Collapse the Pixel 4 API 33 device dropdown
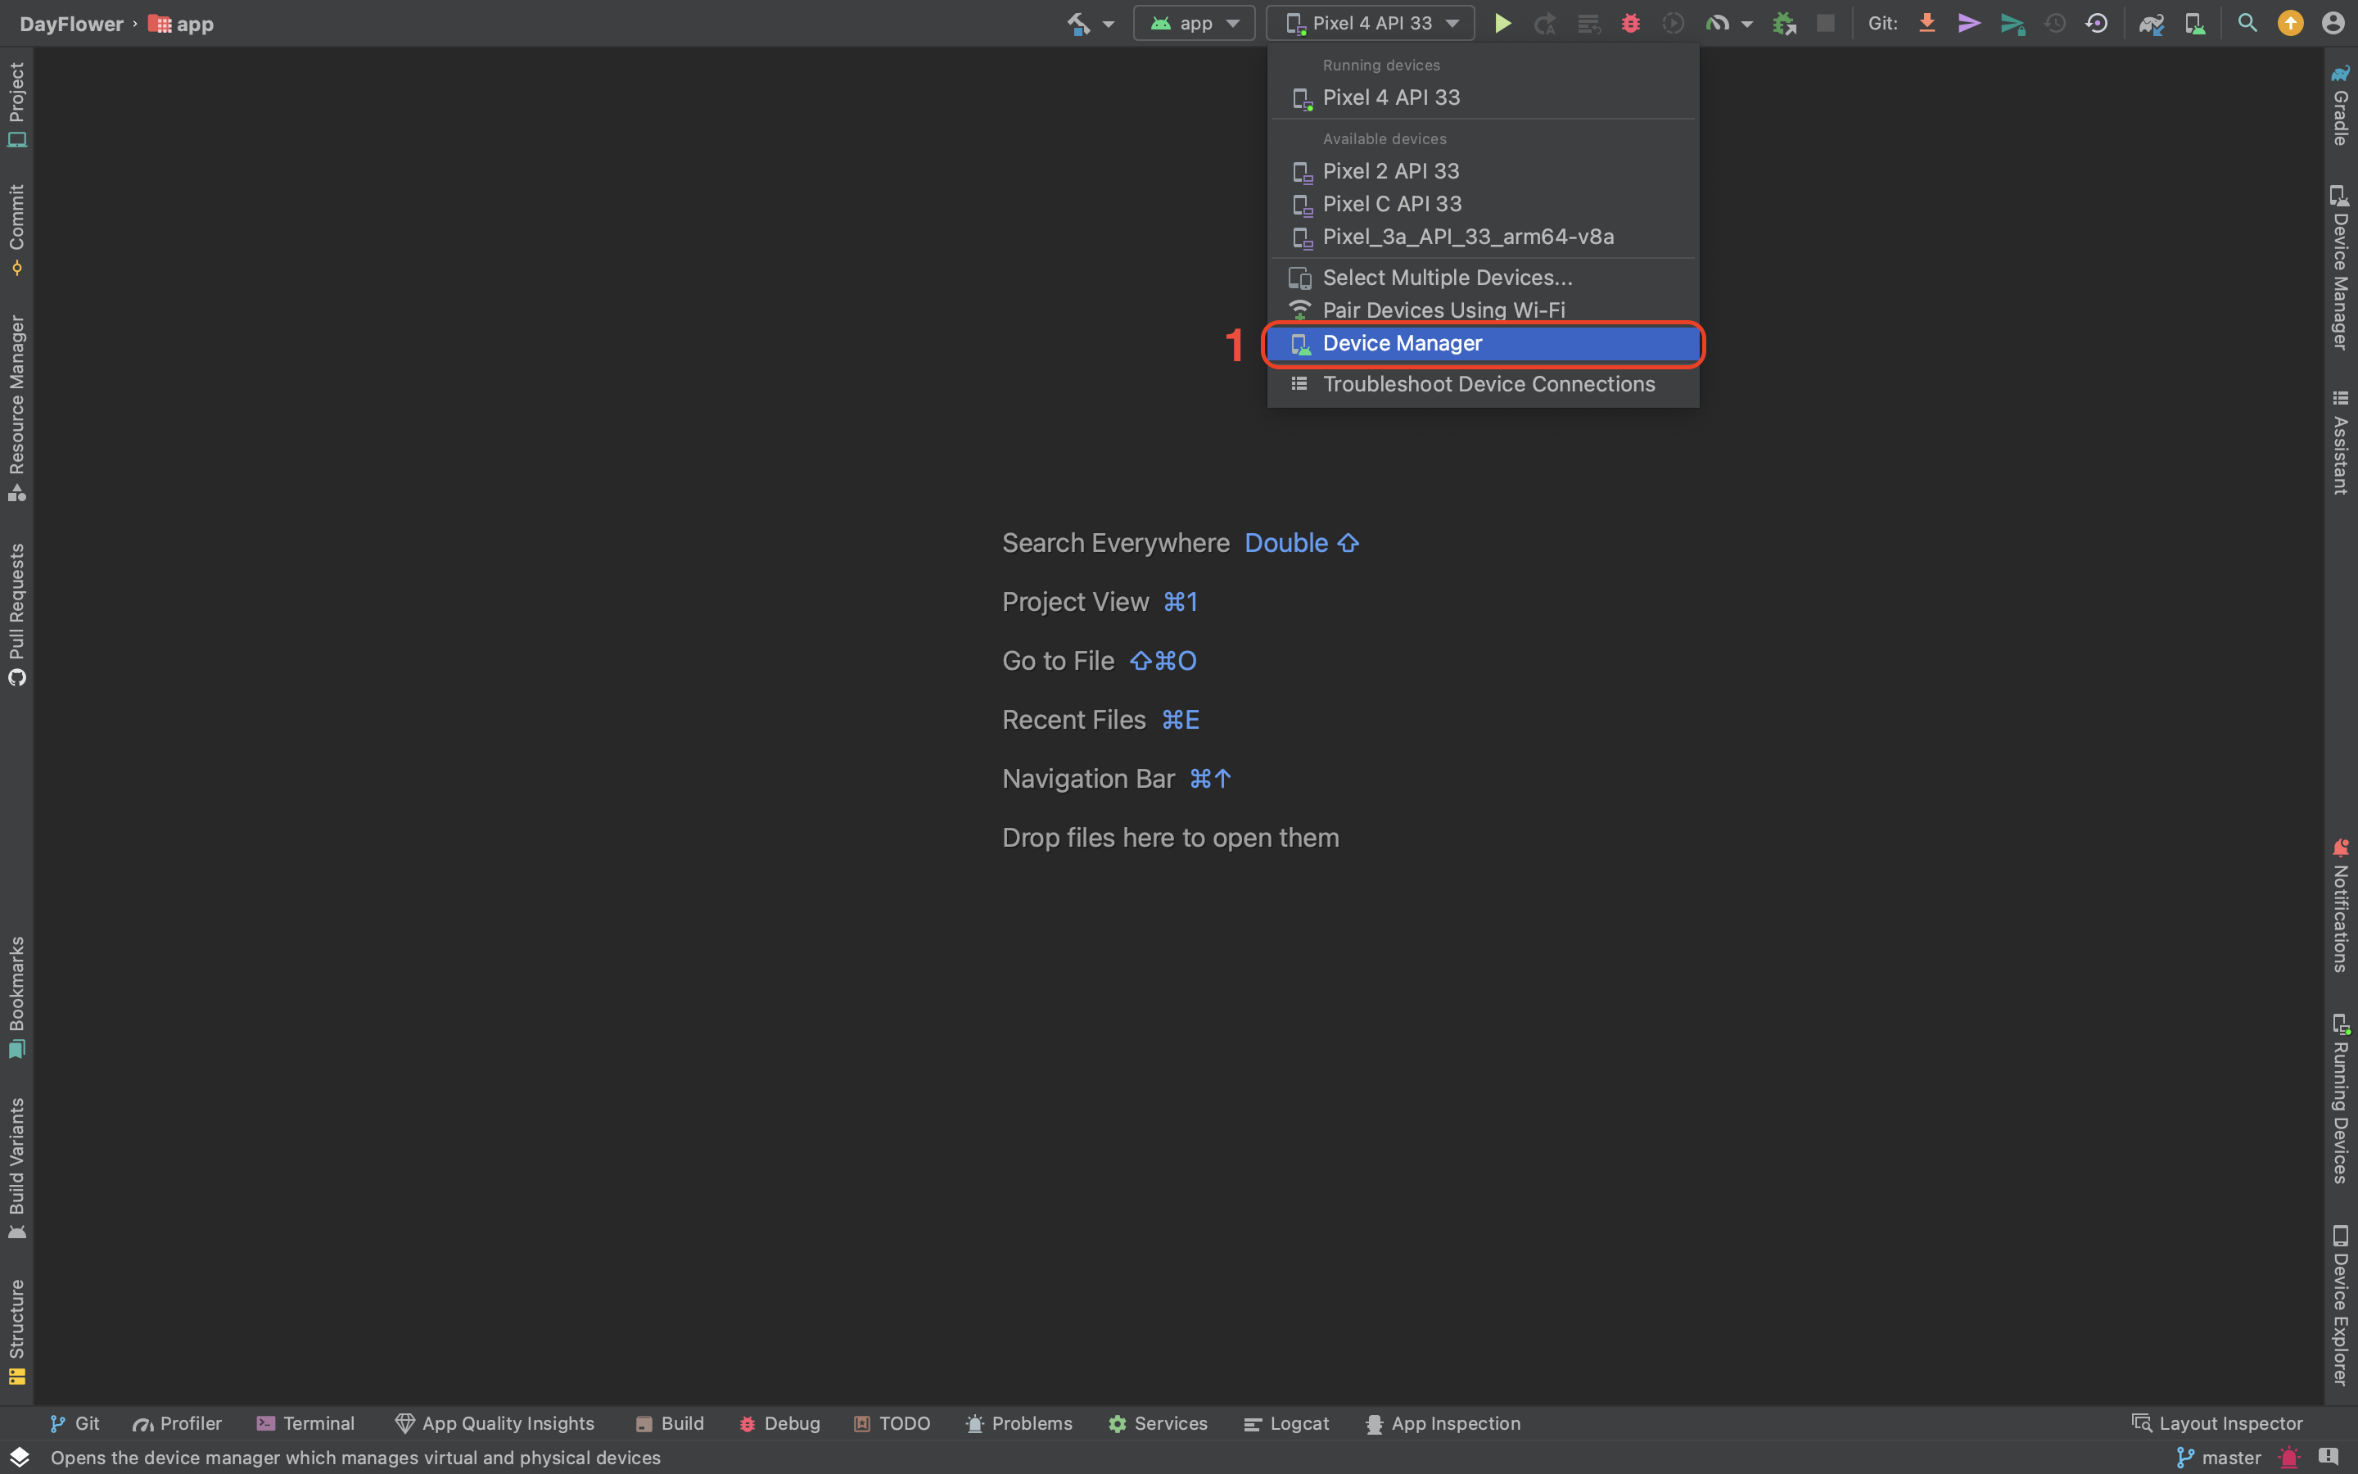This screenshot has width=2358, height=1474. [1371, 24]
